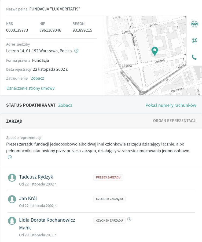202x242 pixels.
Task: Click legal form value Fundacja
Action: 41,60
